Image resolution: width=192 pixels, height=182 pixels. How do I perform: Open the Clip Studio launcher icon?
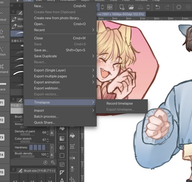[110, 7]
